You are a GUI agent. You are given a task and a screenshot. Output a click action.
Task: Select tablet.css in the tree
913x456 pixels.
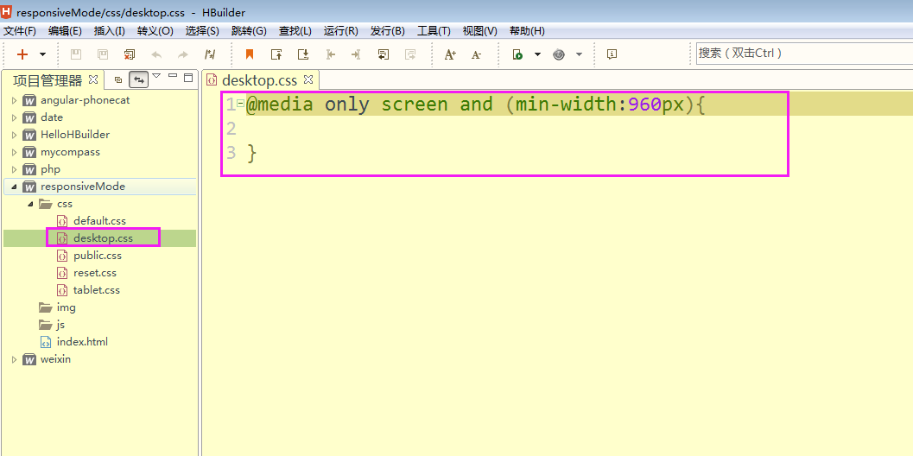click(97, 290)
